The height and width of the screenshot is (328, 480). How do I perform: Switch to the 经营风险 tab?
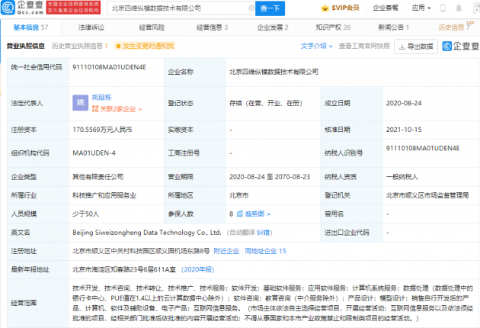(152, 27)
